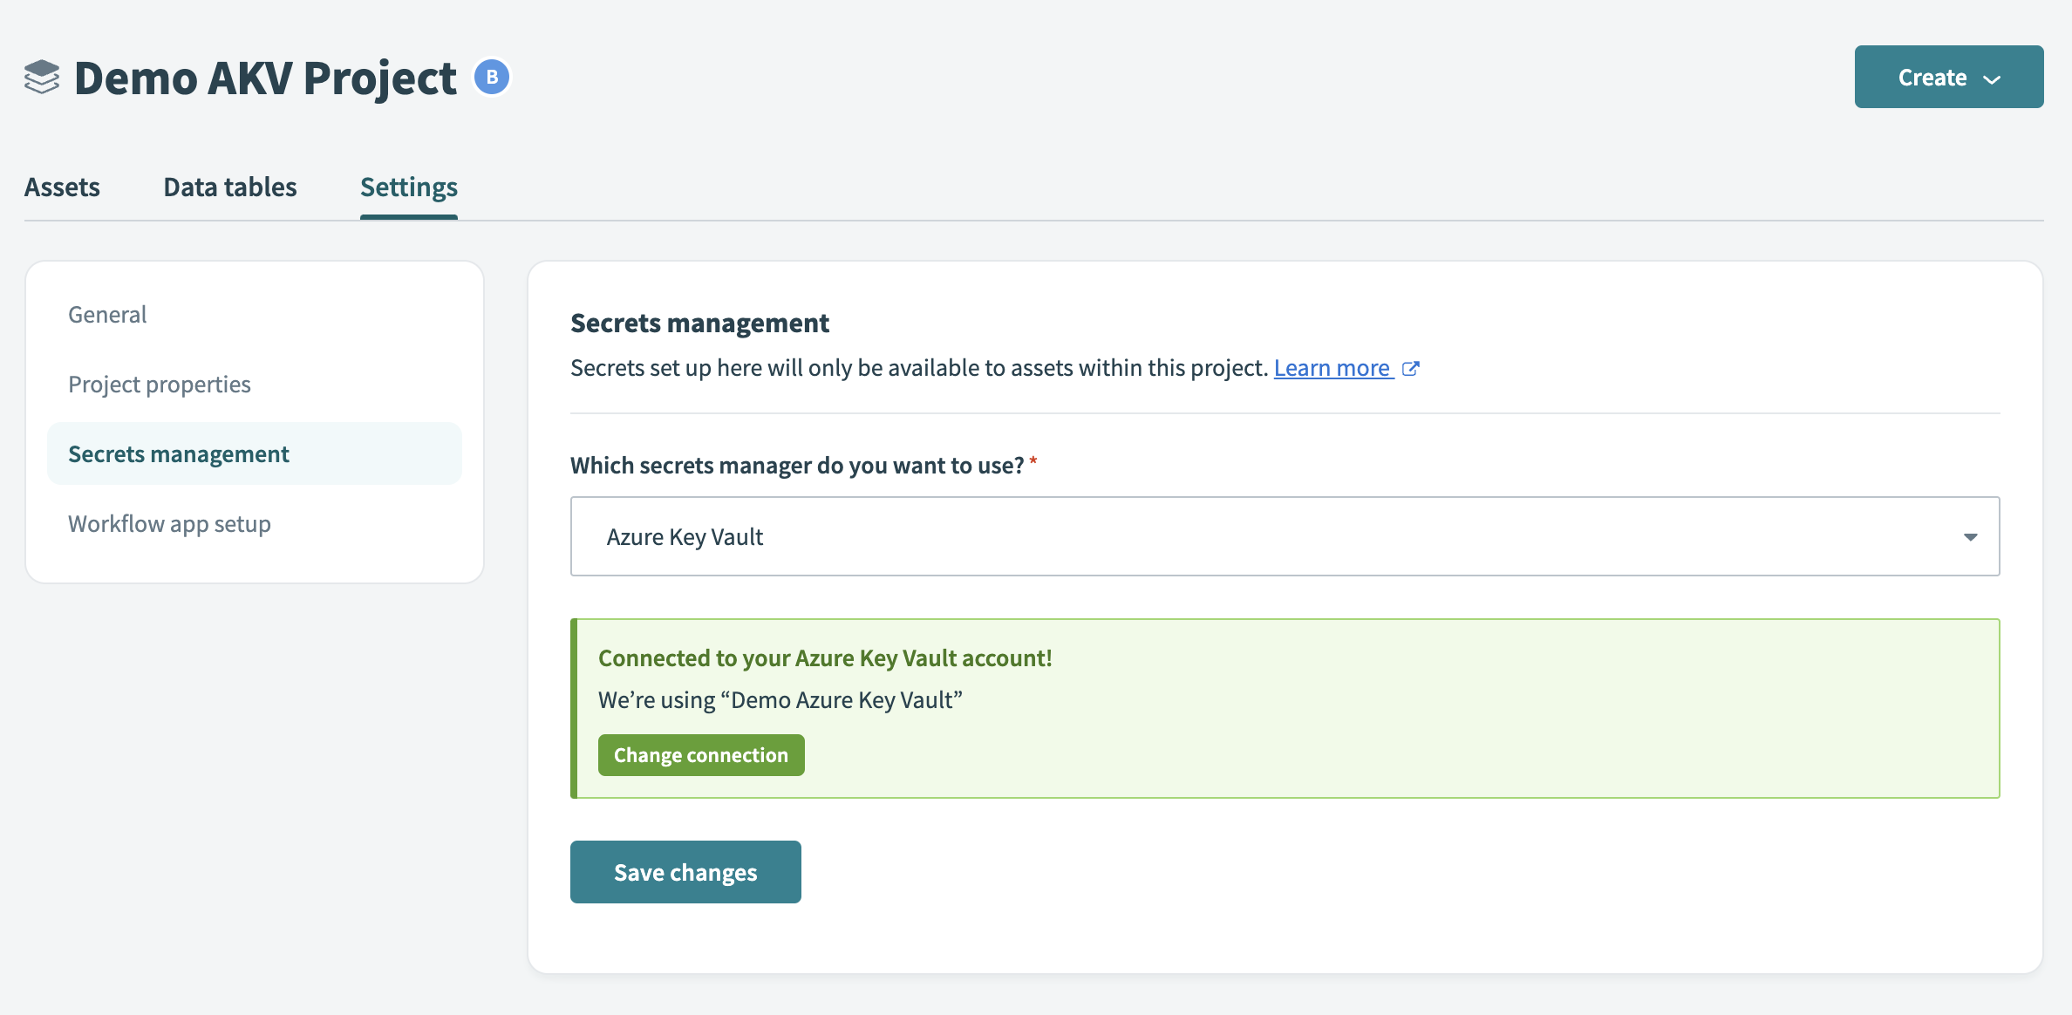Click the external link icon after Learn more
Image resolution: width=2072 pixels, height=1015 pixels.
(1410, 369)
